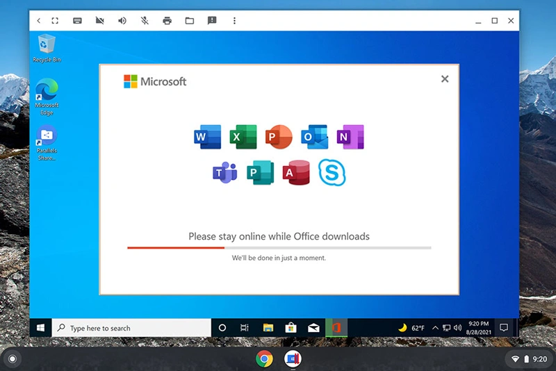Image resolution: width=556 pixels, height=371 pixels.
Task: Click the Office download progress bar
Action: 279,248
